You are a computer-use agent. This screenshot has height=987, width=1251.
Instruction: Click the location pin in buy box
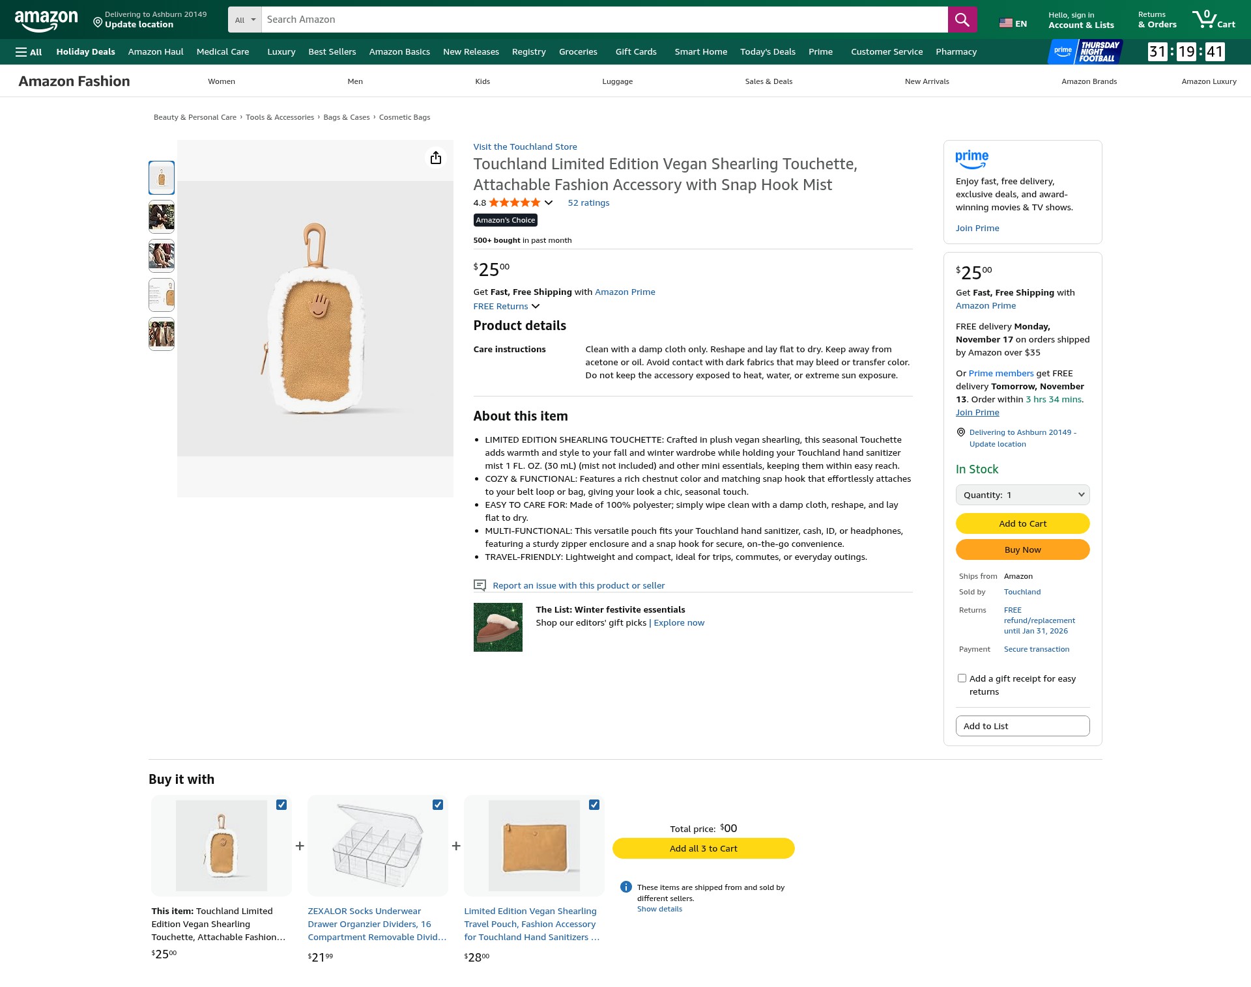pos(960,432)
